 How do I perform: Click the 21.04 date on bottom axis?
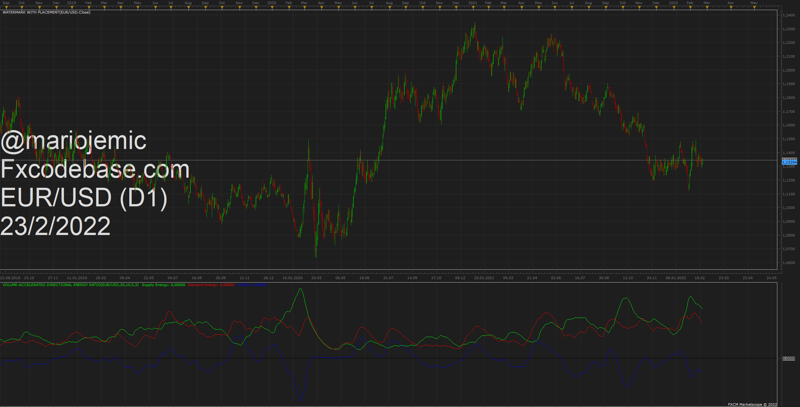point(532,278)
